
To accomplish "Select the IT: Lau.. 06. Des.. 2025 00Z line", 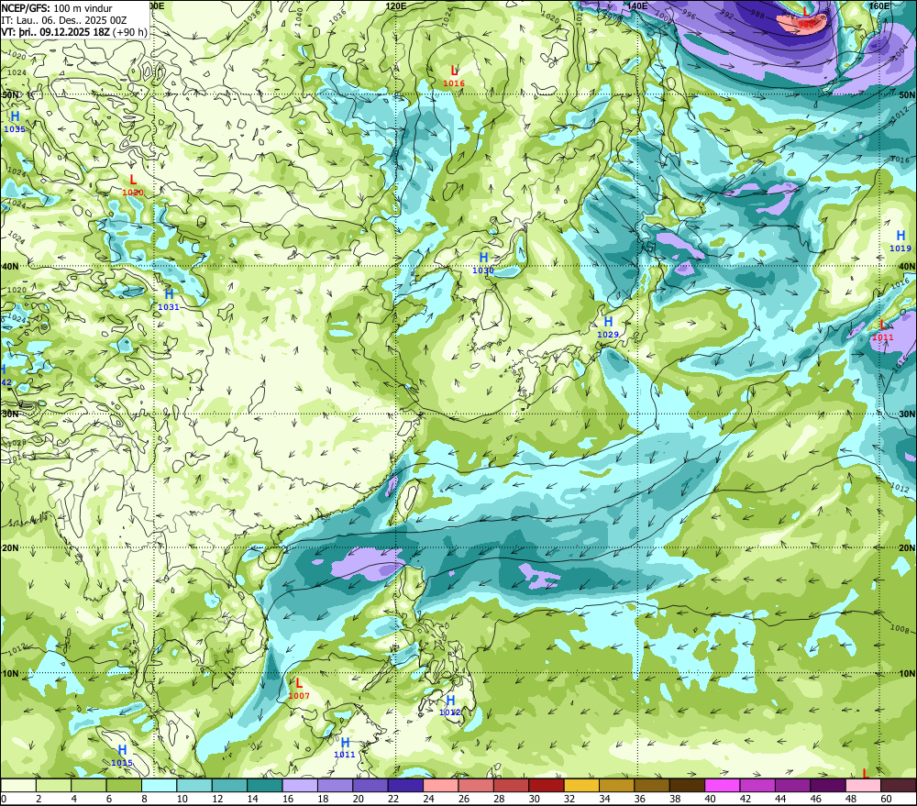I will coord(64,20).
